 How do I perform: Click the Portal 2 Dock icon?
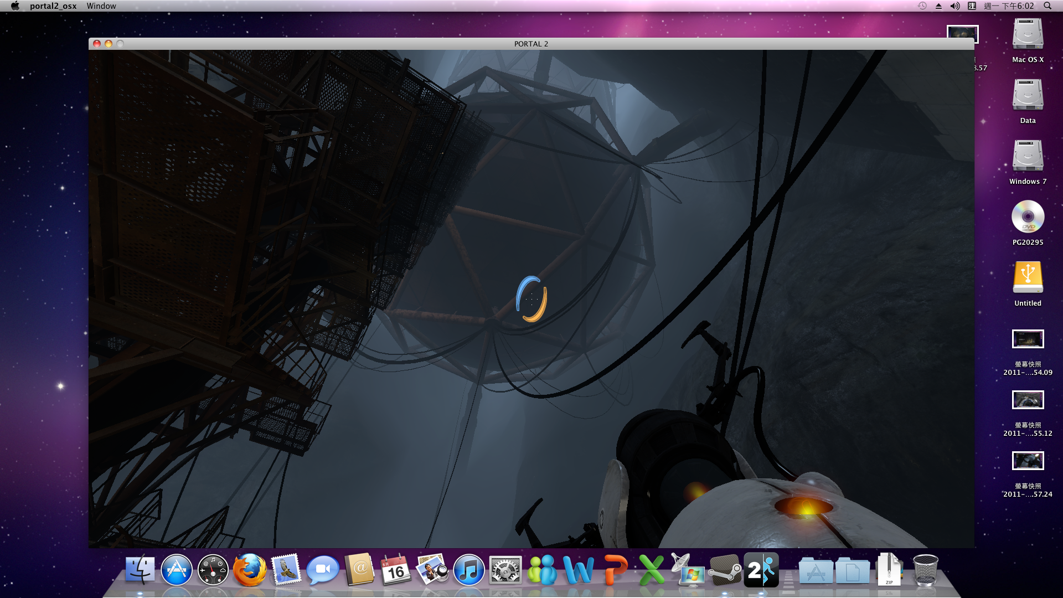[761, 570]
